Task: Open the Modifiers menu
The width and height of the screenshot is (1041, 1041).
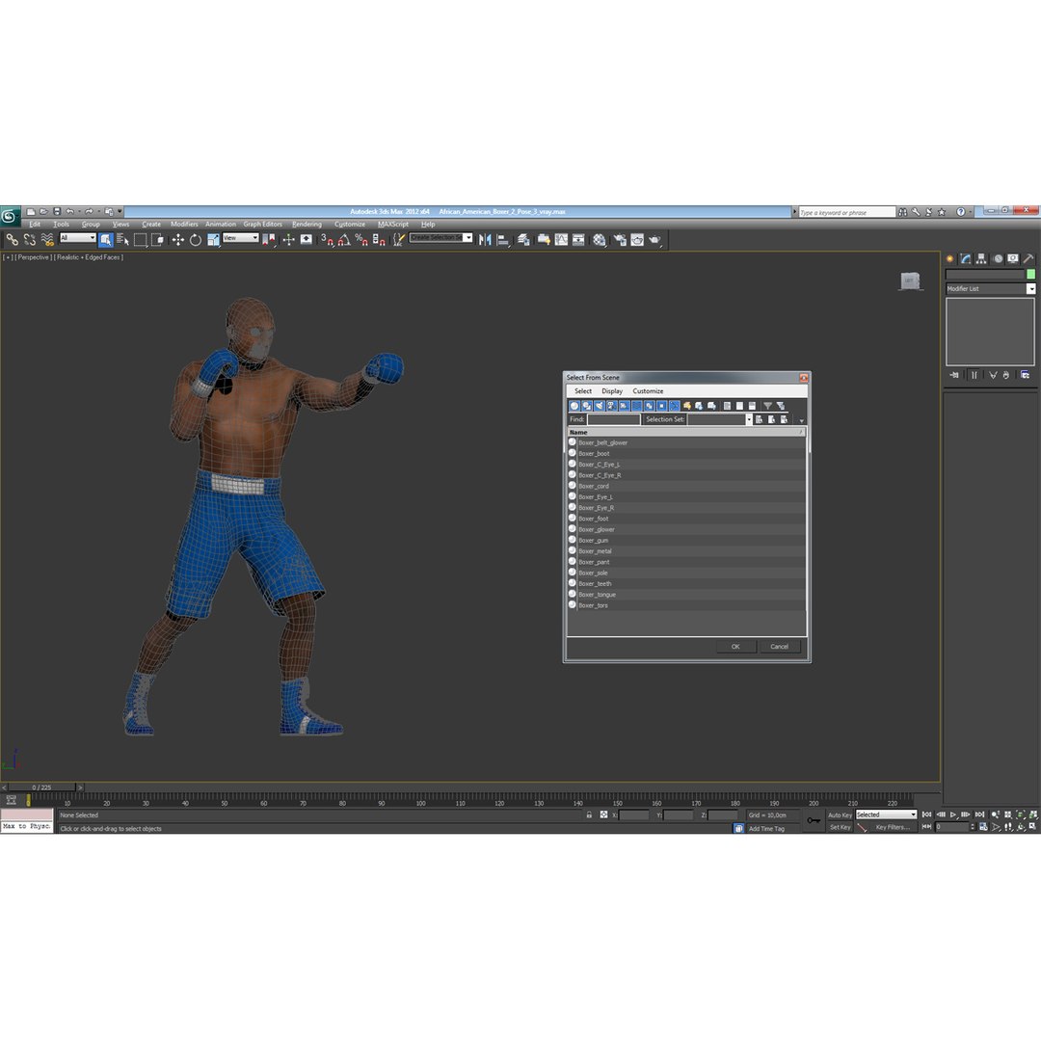Action: coord(184,225)
